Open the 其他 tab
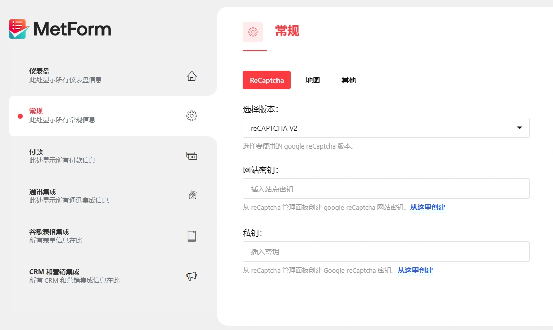553x330 pixels. (349, 80)
